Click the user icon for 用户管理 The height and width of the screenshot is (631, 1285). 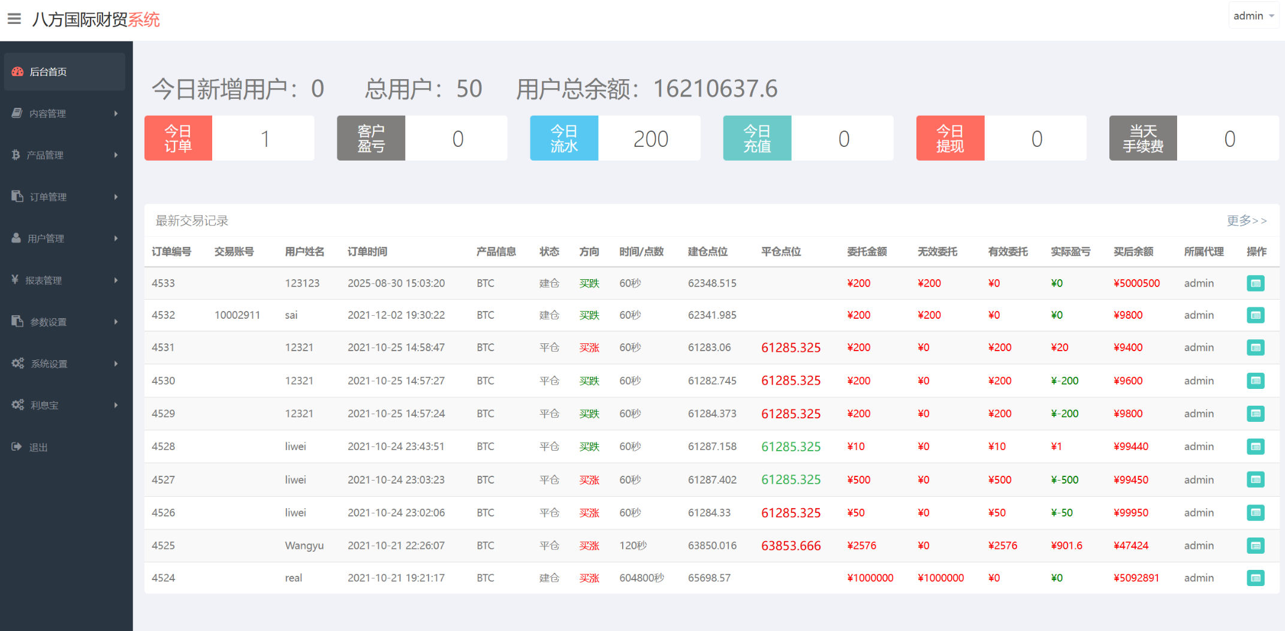click(16, 238)
